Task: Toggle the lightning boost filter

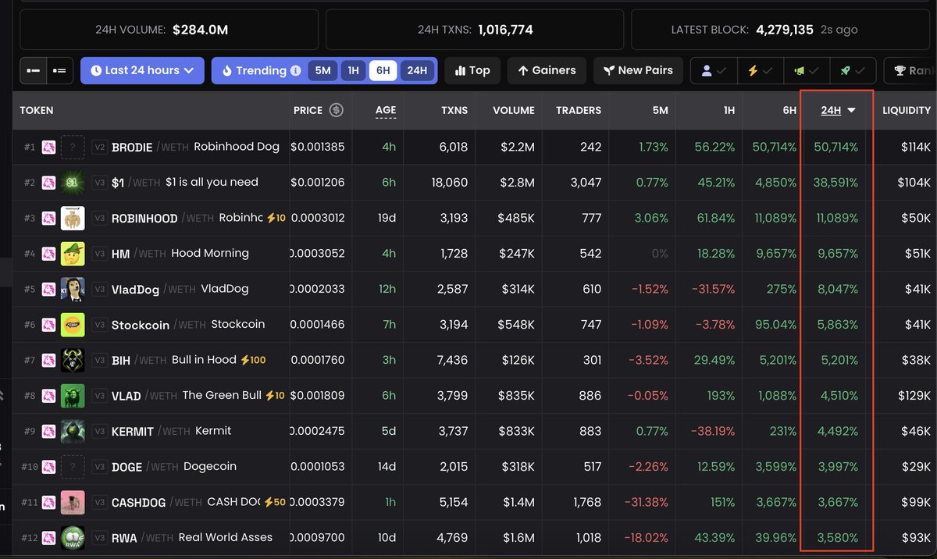Action: point(759,70)
